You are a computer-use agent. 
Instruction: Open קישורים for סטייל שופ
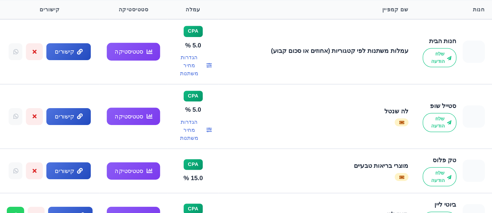pyautogui.click(x=68, y=116)
